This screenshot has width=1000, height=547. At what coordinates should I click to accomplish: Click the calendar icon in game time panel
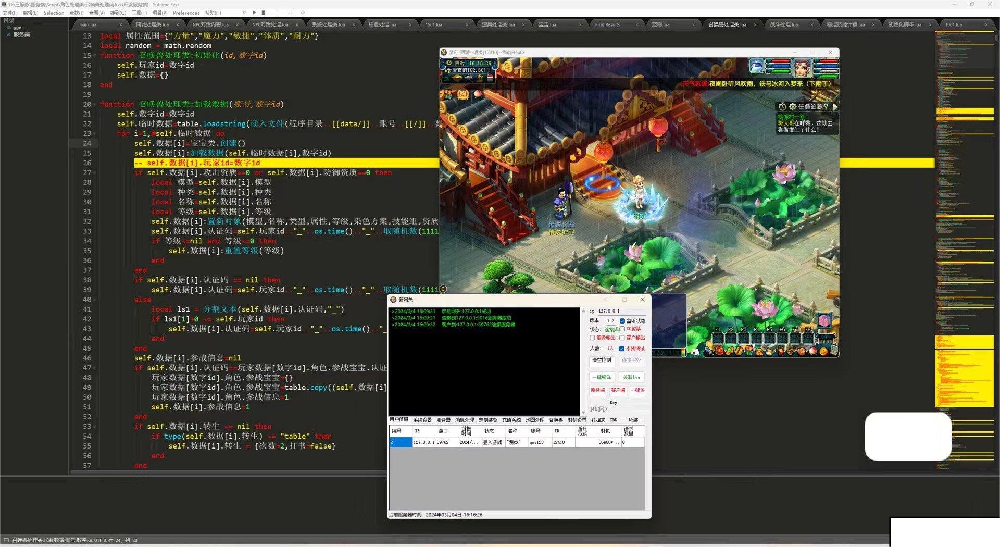pyautogui.click(x=490, y=78)
